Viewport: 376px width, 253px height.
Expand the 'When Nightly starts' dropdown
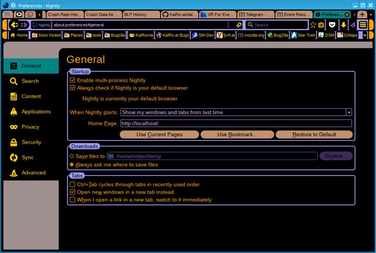point(348,112)
